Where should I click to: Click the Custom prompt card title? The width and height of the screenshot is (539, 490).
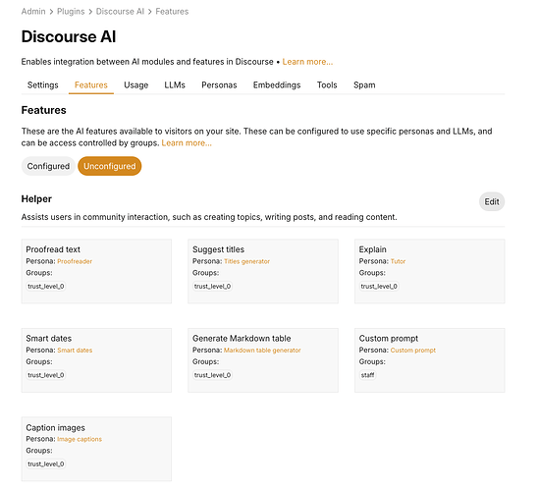[x=389, y=339]
